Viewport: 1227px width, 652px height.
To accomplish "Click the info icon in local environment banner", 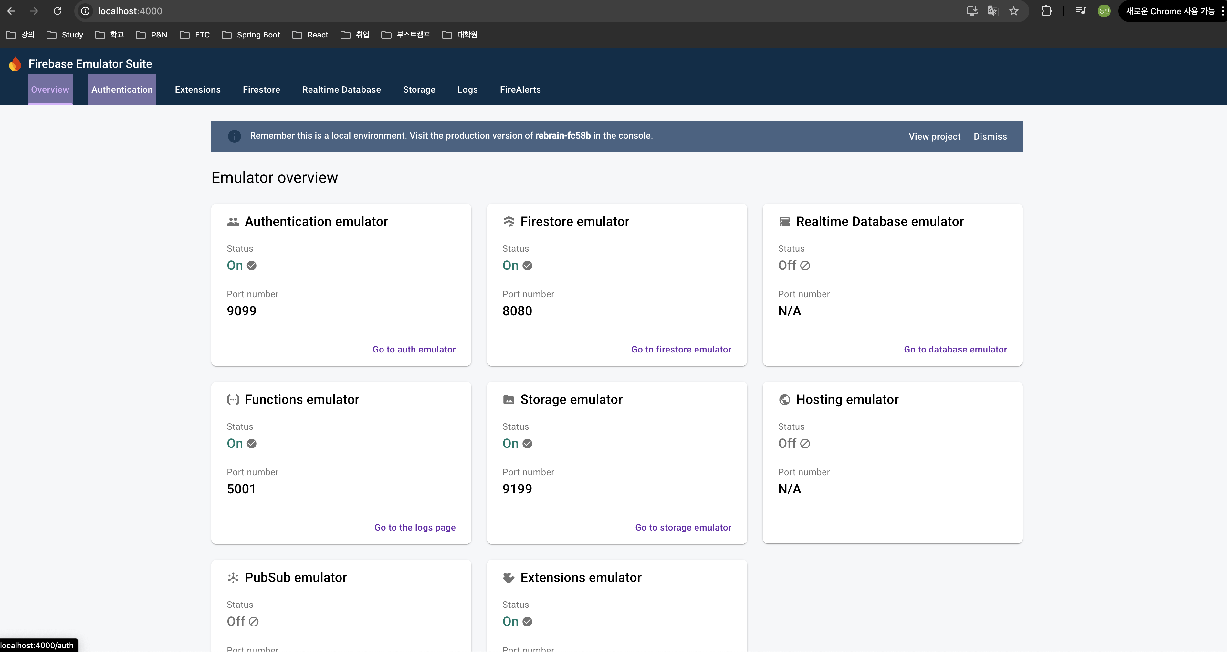I will [234, 136].
